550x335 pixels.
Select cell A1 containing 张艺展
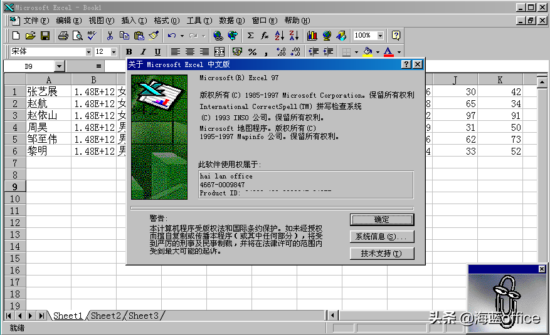pos(49,91)
